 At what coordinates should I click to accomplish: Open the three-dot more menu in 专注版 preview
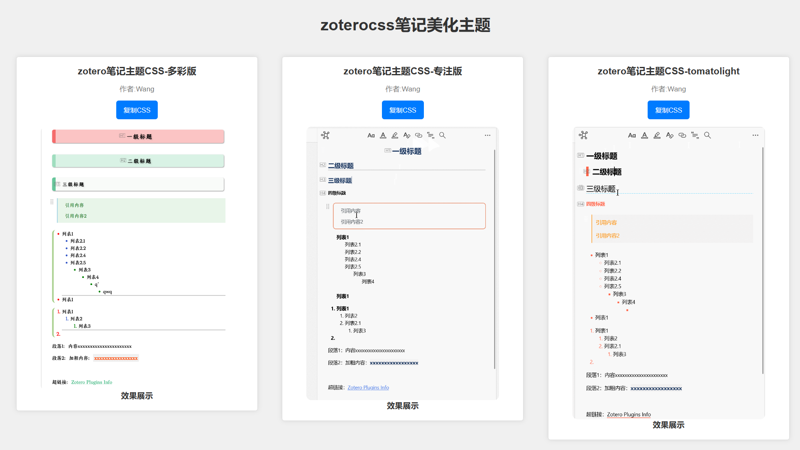click(487, 135)
